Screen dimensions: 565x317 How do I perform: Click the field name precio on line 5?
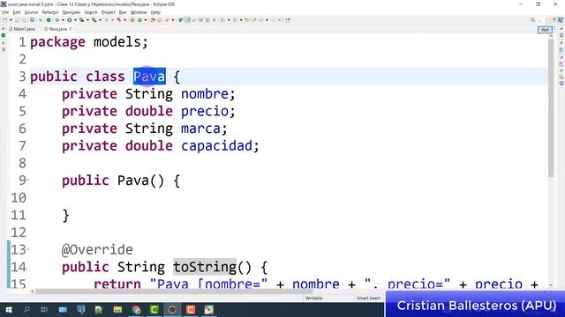point(204,112)
